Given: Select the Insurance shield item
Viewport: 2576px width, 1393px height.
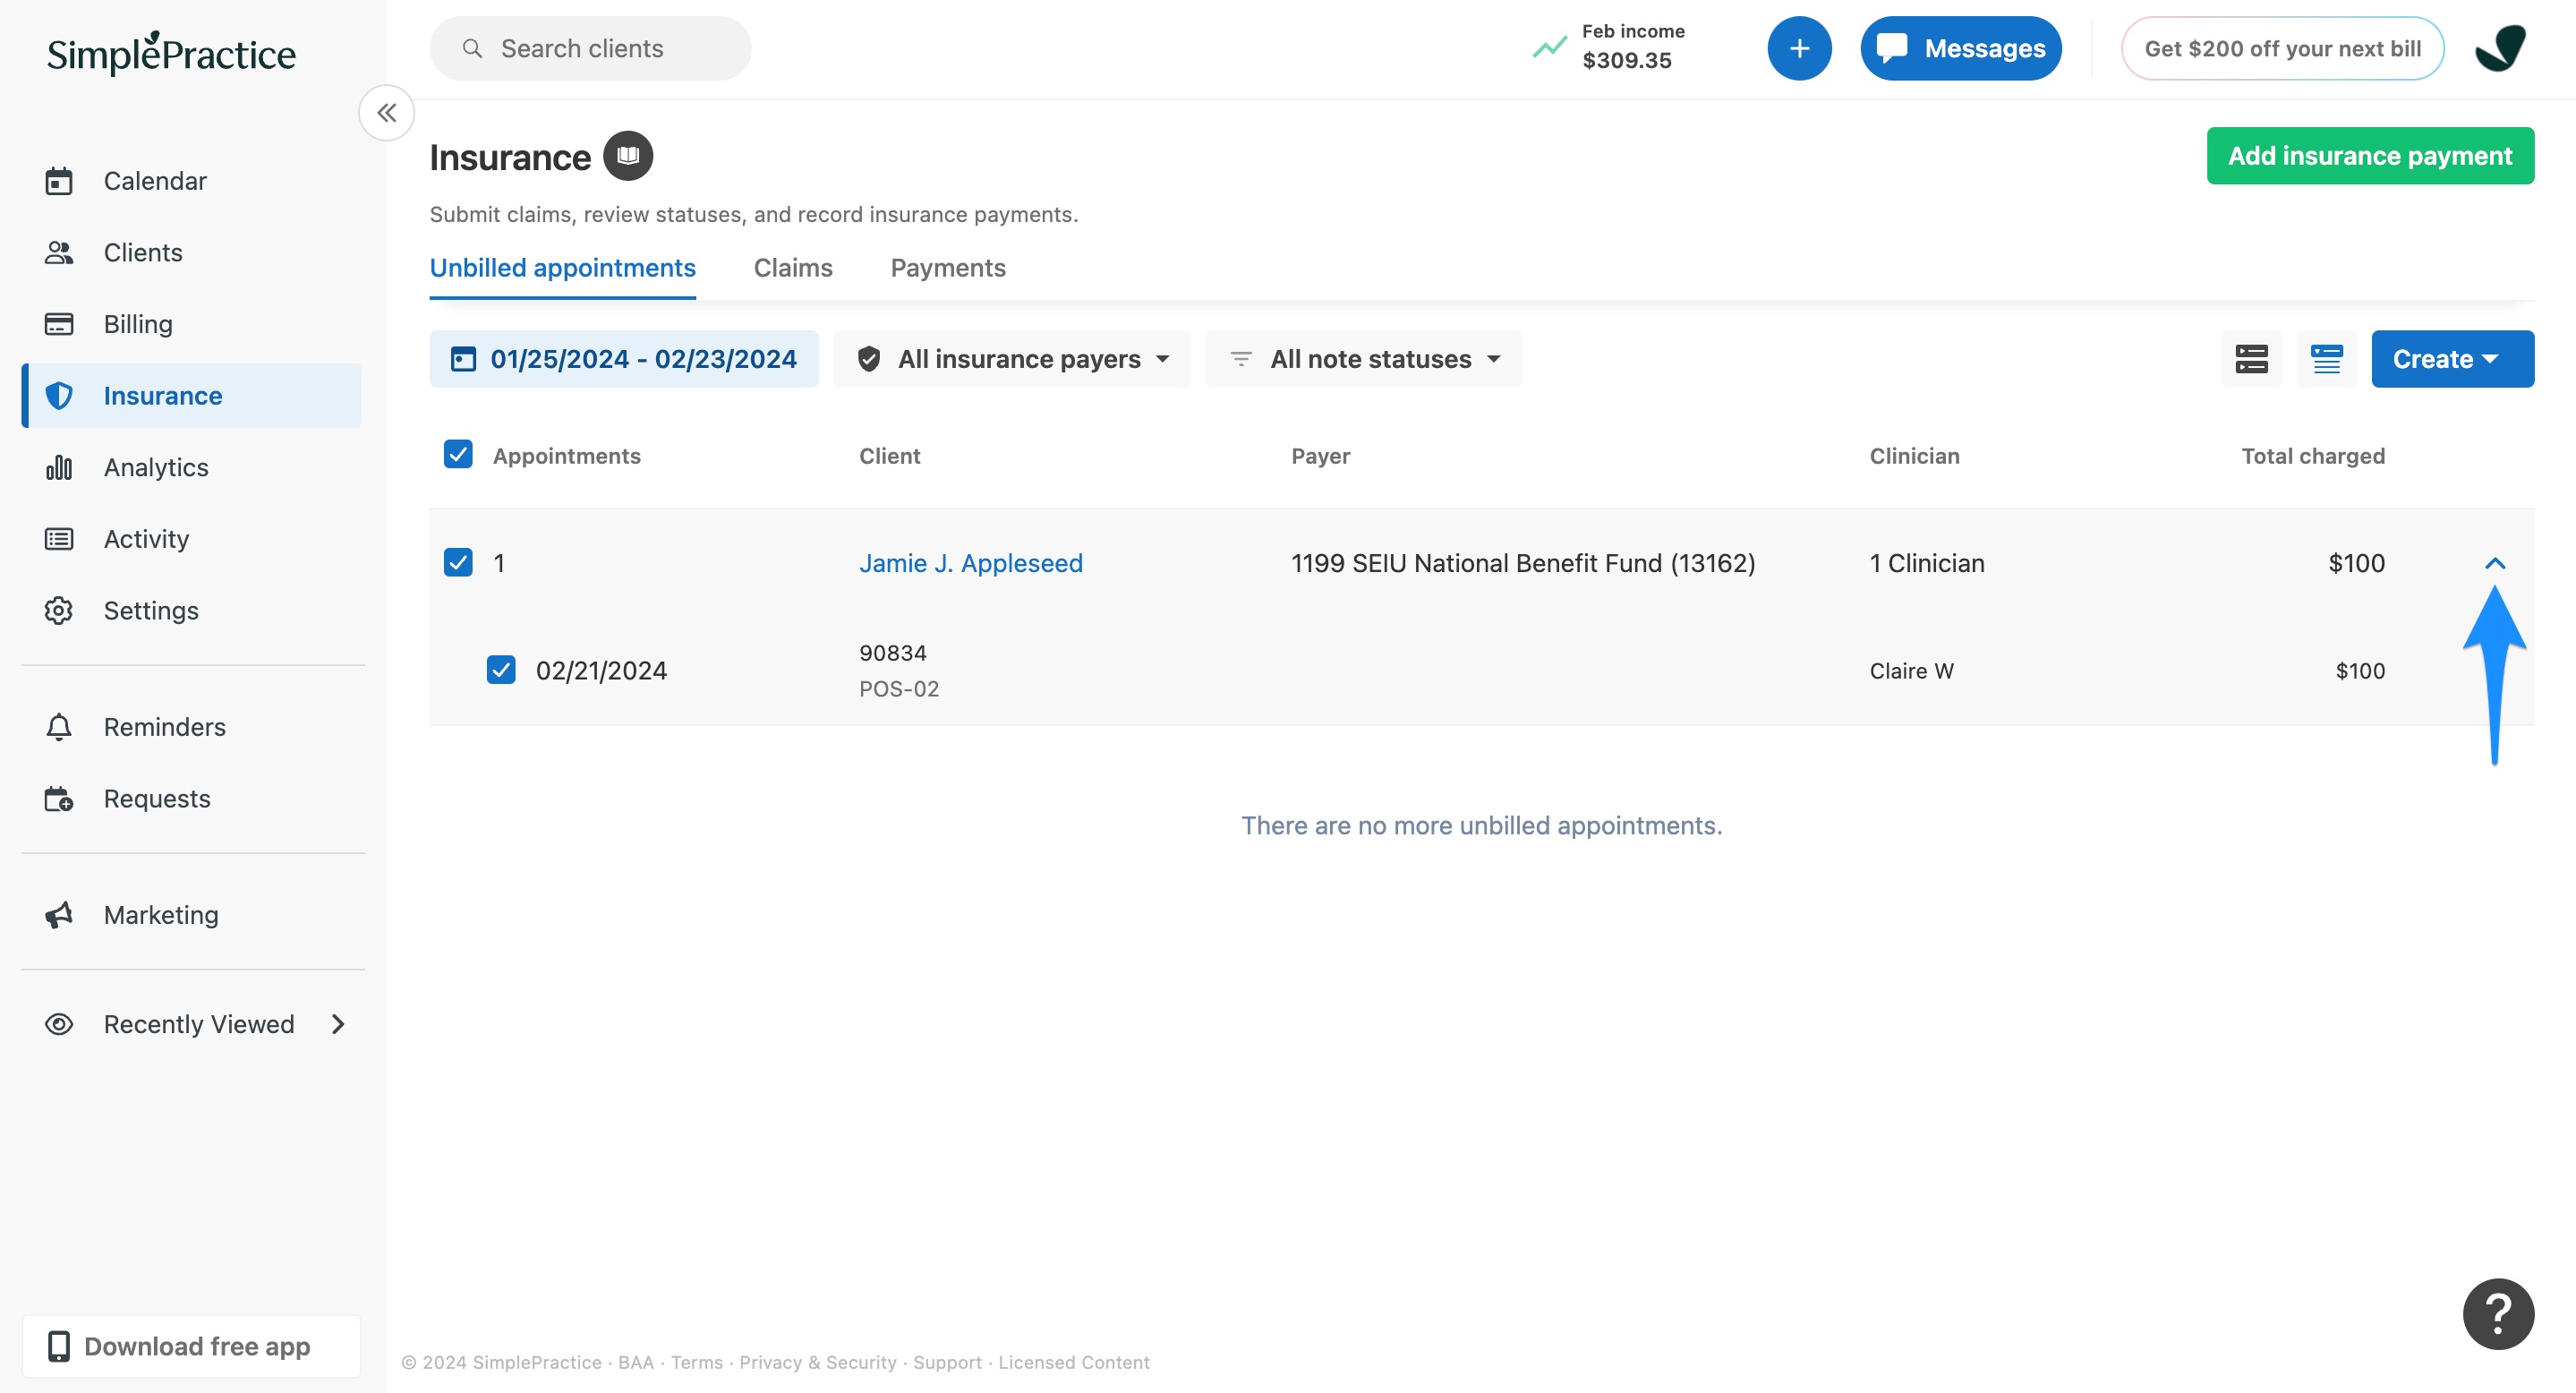Looking at the screenshot, I should [191, 396].
